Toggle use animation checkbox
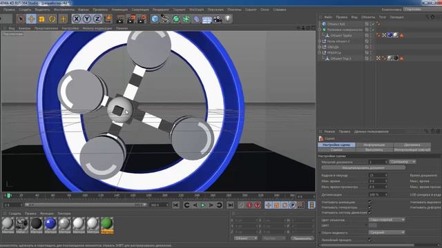442x248 pixels. (370, 202)
